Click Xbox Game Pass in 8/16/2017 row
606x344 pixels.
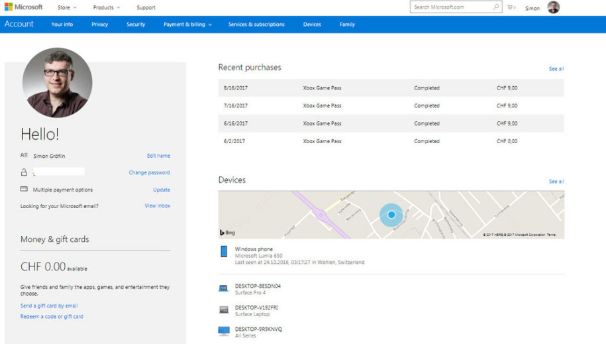point(322,88)
